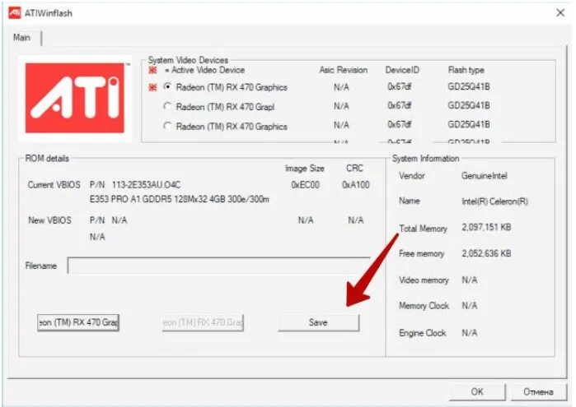The height and width of the screenshot is (407, 576).
Task: Confirm with the OK button
Action: 477,392
